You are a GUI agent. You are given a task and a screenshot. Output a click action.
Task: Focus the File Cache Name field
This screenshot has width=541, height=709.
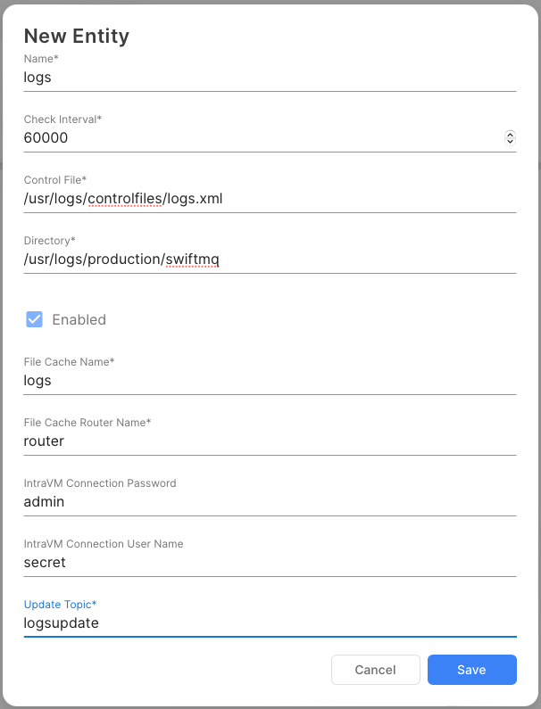[268, 380]
